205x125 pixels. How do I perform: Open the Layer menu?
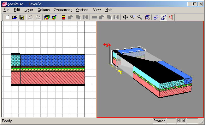29,10
